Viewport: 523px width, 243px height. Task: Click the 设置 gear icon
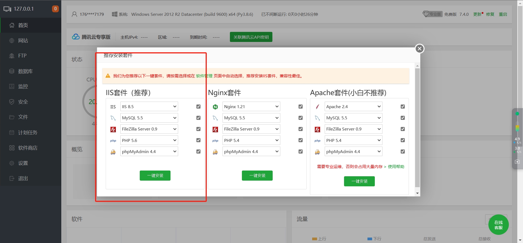click(x=12, y=163)
